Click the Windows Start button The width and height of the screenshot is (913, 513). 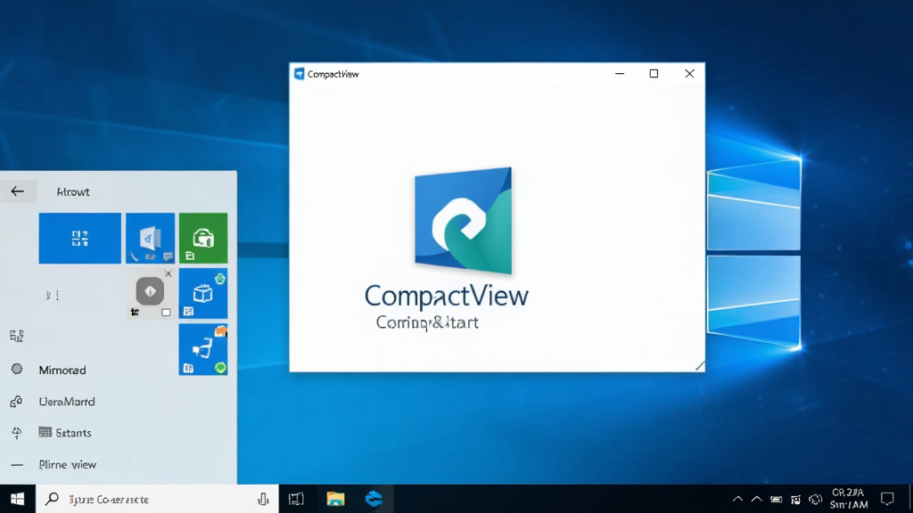(18, 499)
